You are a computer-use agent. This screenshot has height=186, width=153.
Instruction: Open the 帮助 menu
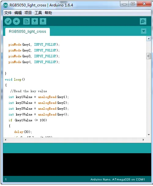pos(48,13)
